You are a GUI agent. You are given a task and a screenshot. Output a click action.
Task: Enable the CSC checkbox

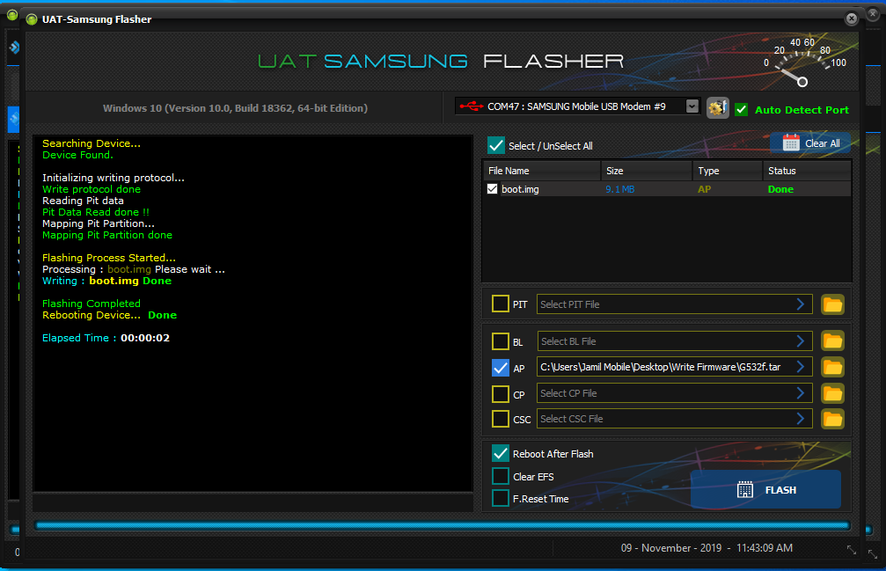click(x=500, y=419)
